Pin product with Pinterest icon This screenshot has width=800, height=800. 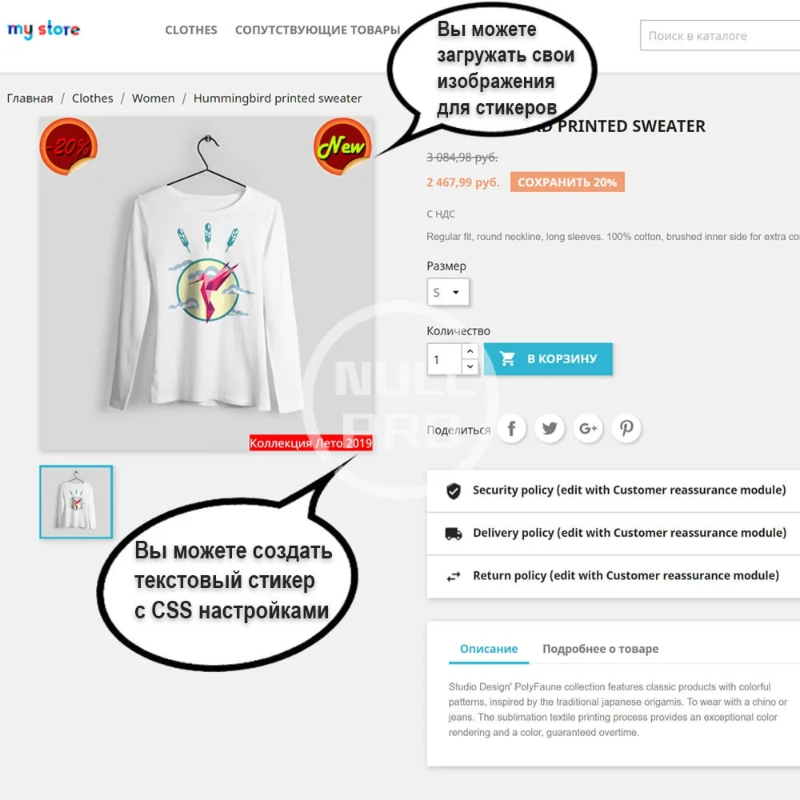coord(626,429)
